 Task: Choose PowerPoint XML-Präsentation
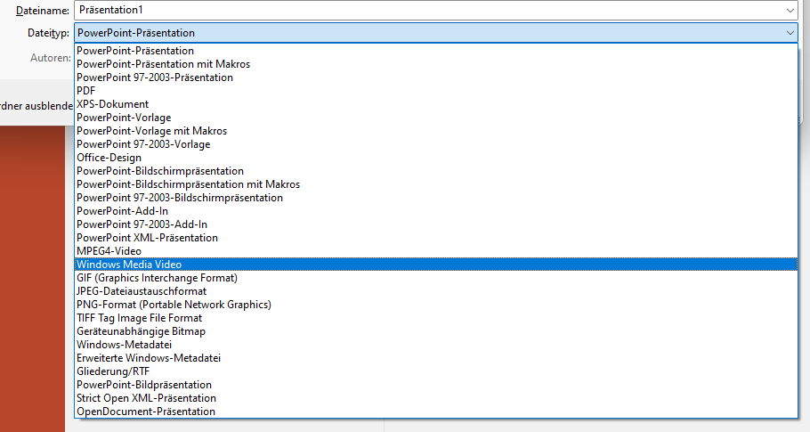(x=436, y=238)
